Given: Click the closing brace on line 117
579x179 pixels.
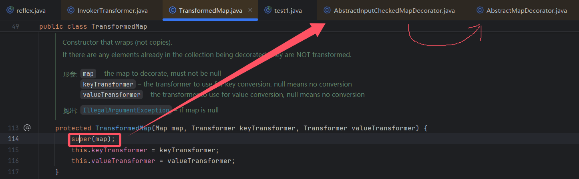Looking at the screenshot, I should tap(57, 172).
